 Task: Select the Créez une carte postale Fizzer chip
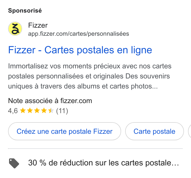point(65,131)
